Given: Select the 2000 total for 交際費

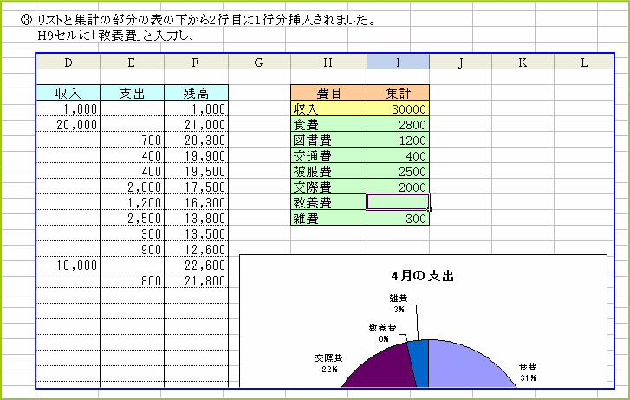Looking at the screenshot, I should click(398, 187).
